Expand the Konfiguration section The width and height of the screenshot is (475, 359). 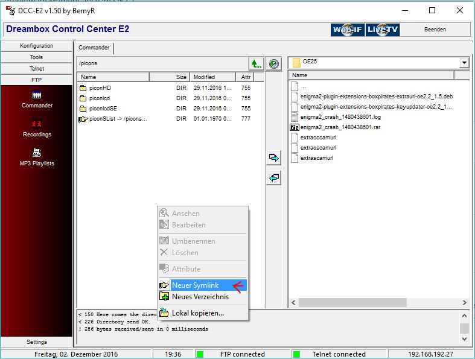point(36,46)
